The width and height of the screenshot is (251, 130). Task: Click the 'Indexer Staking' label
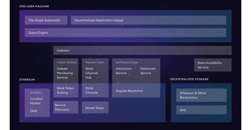[66, 63]
